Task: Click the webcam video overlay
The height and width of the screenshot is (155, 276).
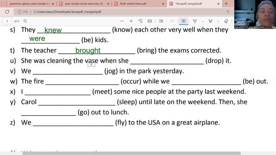Action: click(255, 14)
